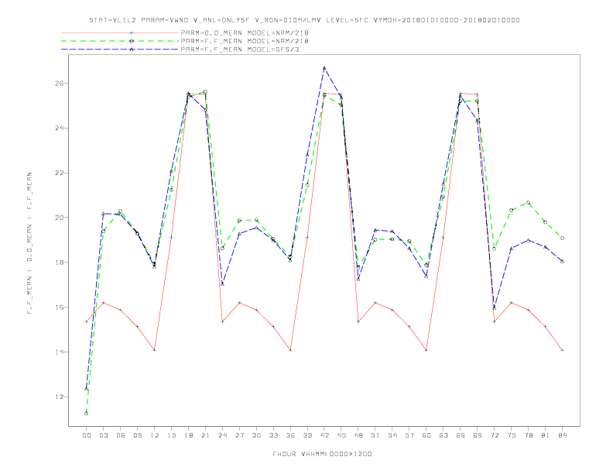Click x-axis title FHOUR VHHMM:0000>1200

click(x=322, y=454)
